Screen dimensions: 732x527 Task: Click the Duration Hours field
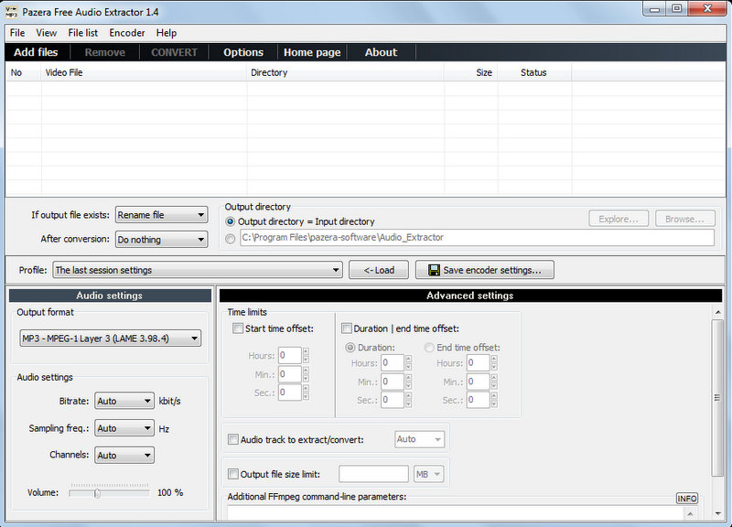click(x=393, y=363)
